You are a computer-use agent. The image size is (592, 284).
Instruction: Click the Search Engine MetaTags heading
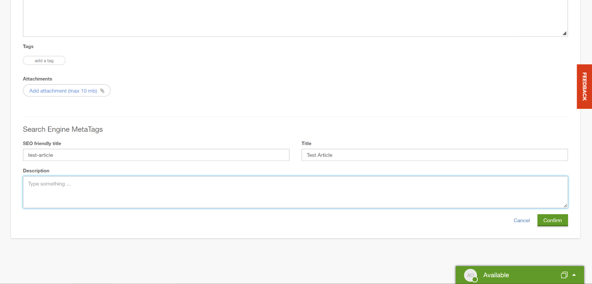click(x=63, y=129)
